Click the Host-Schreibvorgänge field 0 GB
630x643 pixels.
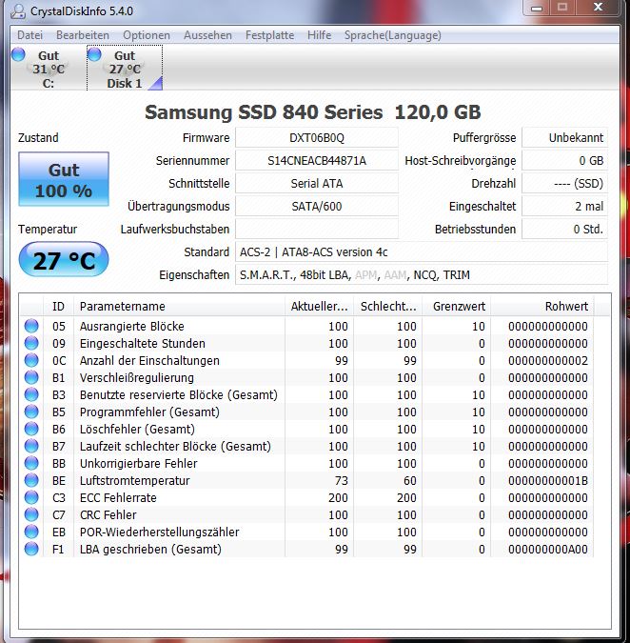click(x=565, y=161)
